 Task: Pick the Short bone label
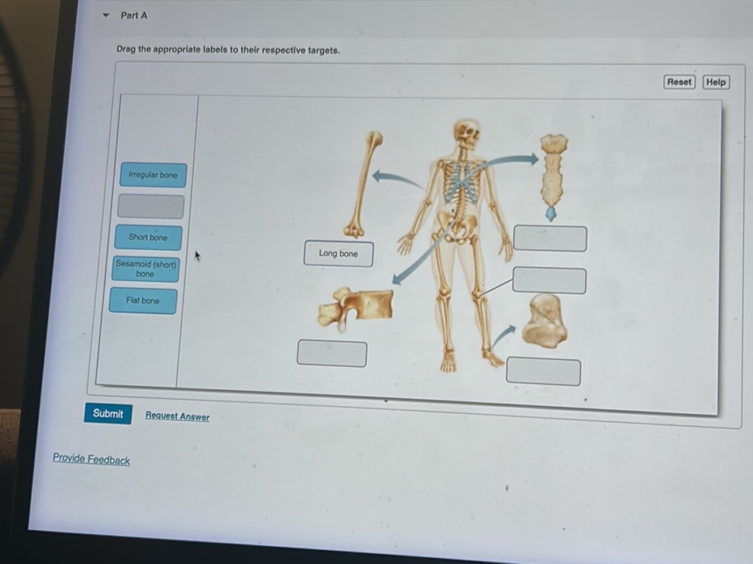(147, 238)
